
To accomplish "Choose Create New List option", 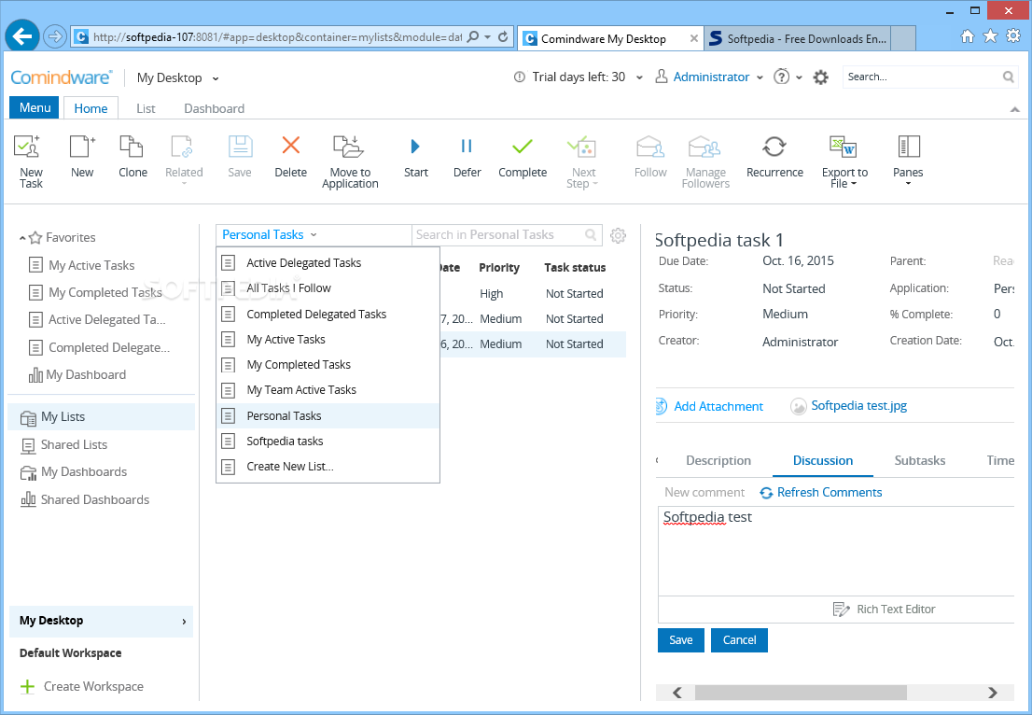I will (x=328, y=466).
